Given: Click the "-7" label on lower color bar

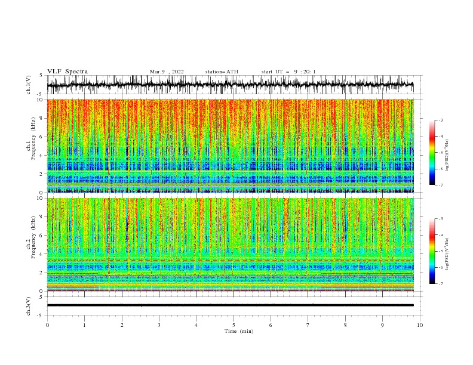Looking at the screenshot, I should (x=441, y=284).
